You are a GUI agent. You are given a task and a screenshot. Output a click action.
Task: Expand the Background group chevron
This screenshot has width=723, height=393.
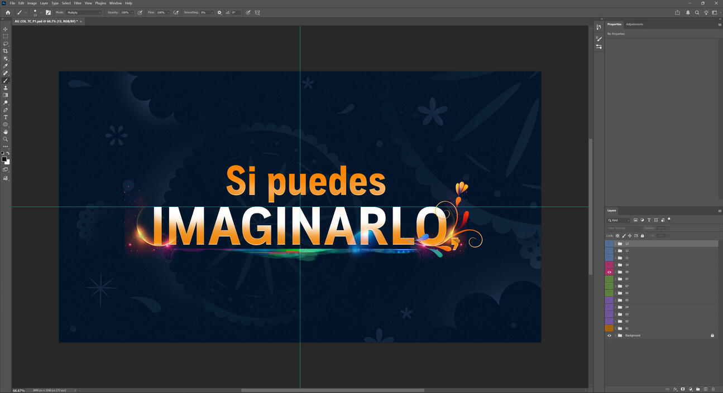(x=615, y=336)
